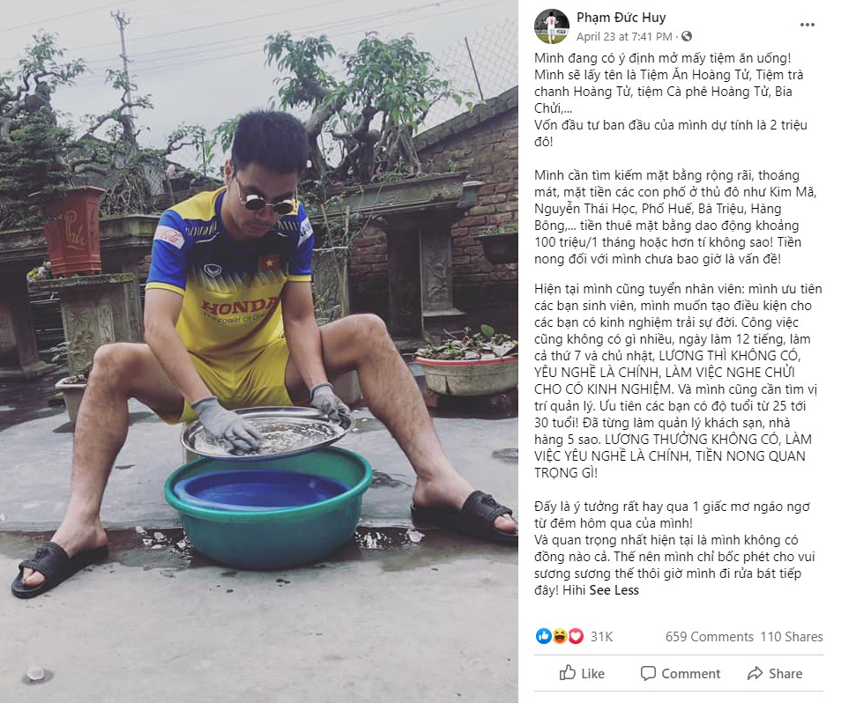841x703 pixels.
Task: Open the Phạm Đức Huy profile name link
Action: [621, 18]
